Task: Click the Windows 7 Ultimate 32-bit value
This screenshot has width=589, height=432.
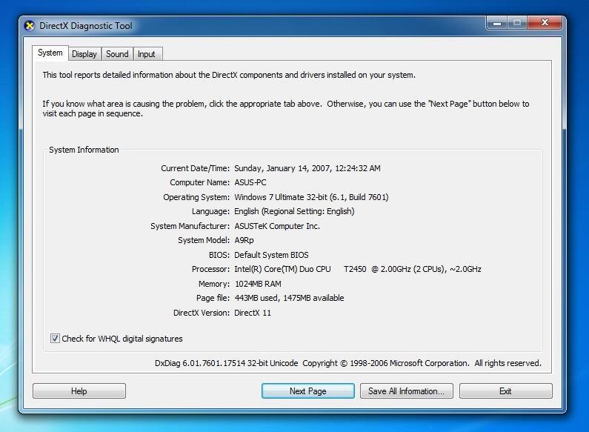Action: pos(311,197)
